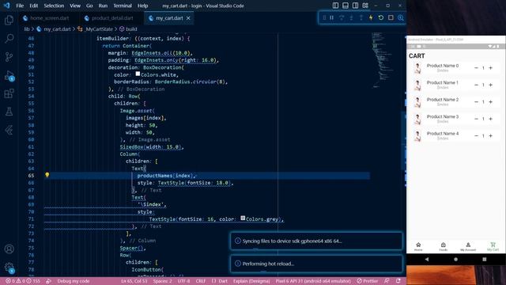Open the Search view in activity bar

pos(9,39)
